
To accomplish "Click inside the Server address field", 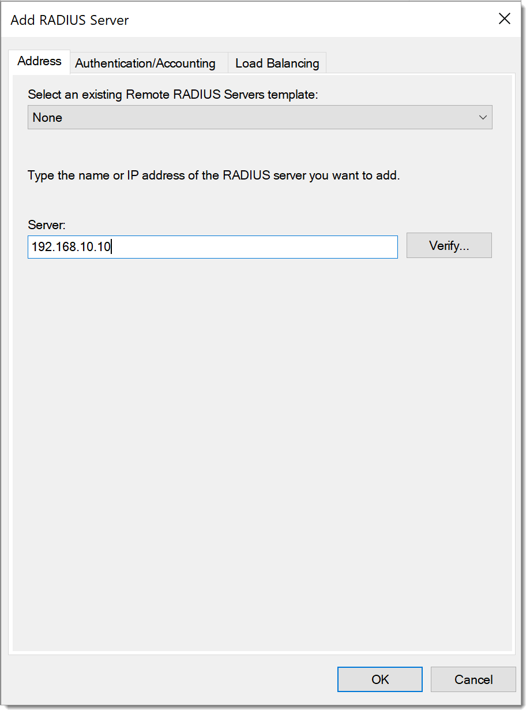I will 212,247.
